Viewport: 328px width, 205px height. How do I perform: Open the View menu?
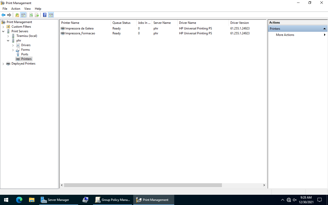pyautogui.click(x=27, y=9)
